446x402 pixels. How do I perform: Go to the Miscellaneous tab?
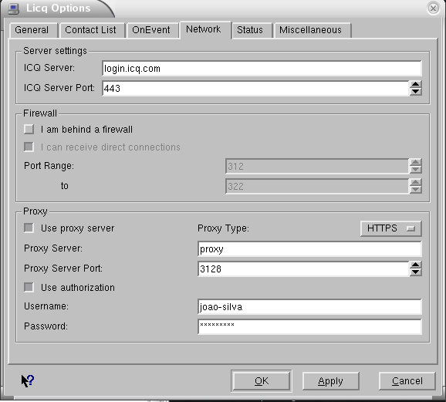pyautogui.click(x=313, y=30)
